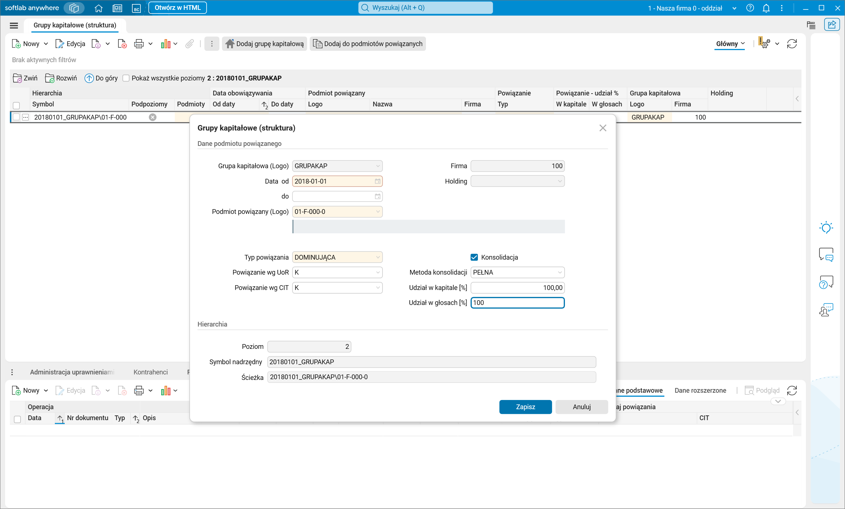Viewport: 845px width, 509px height.
Task: Open the 'Dane rozszerzone' tab
Action: point(700,391)
